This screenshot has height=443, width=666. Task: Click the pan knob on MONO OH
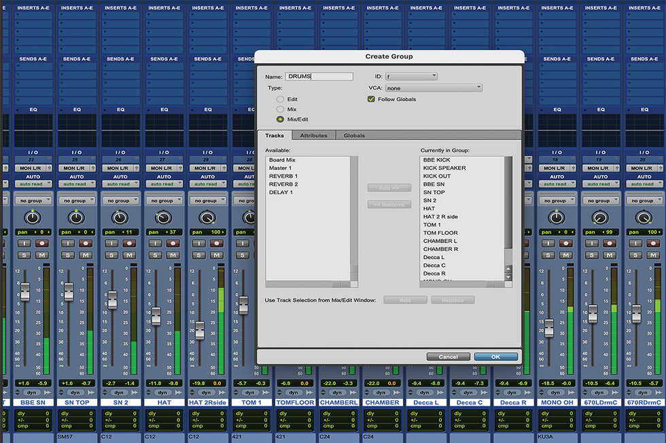point(557,218)
